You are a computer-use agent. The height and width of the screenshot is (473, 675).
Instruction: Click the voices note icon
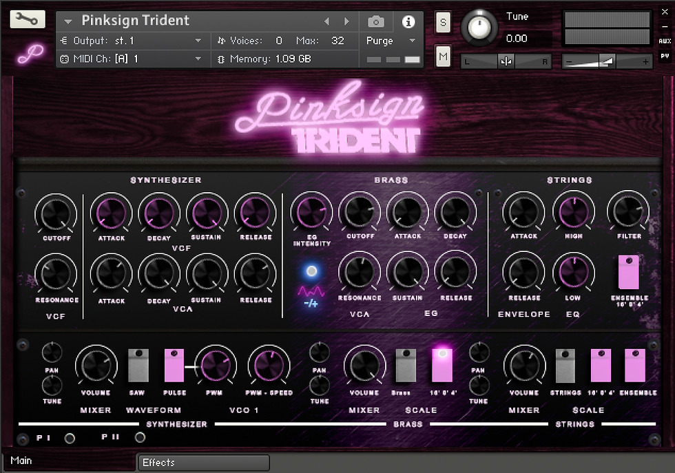coord(221,41)
